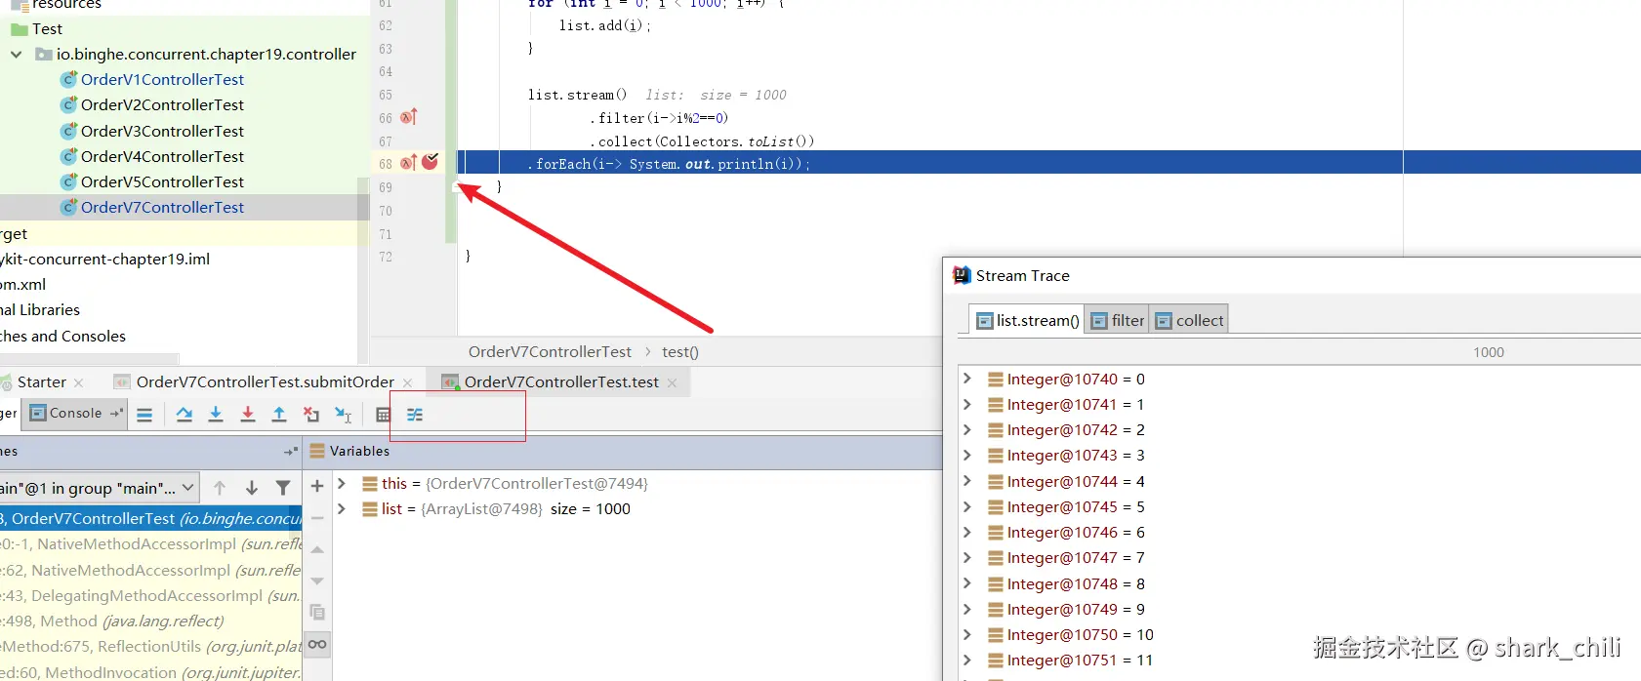Click the Step Into icon
Image resolution: width=1641 pixels, height=681 pixels.
[x=216, y=415]
